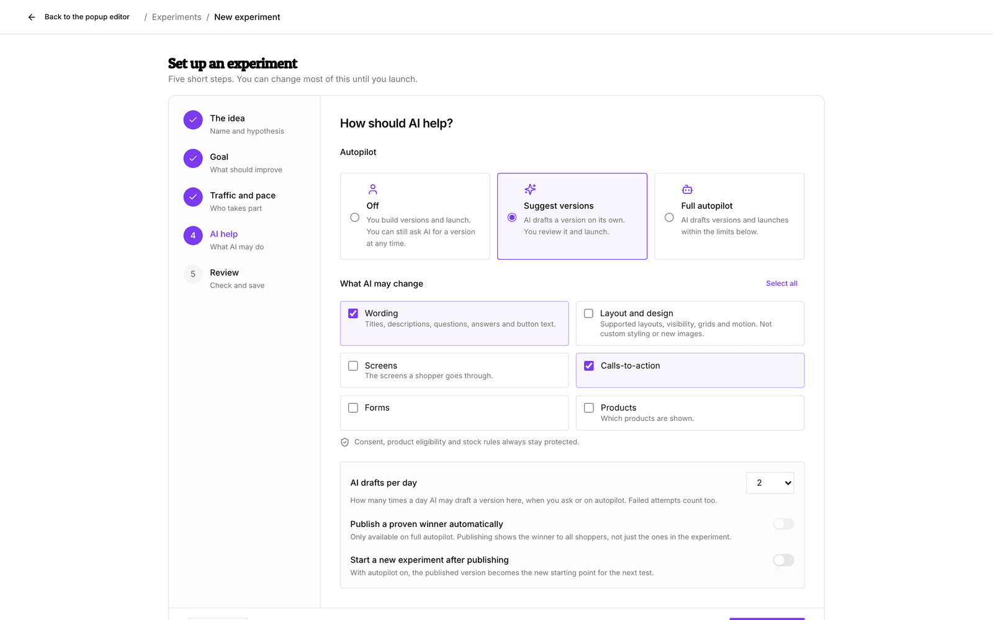Screen dimensions: 993x620
Task: Click the shield icon beside Consent note
Action: click(x=345, y=442)
